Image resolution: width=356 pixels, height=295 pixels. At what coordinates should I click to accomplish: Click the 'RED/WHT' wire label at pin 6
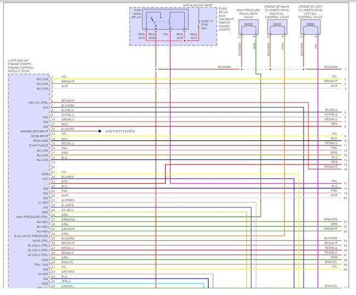(x=68, y=101)
